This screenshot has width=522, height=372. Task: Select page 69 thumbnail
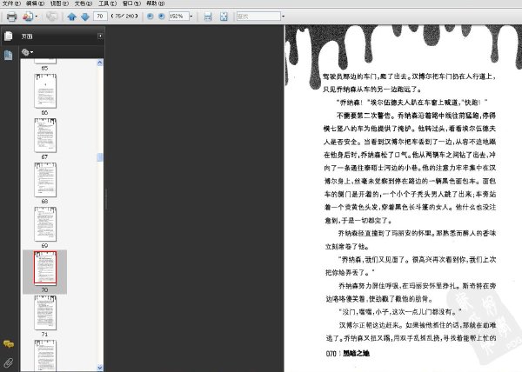point(45,224)
